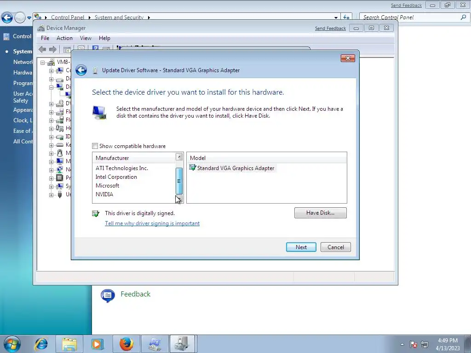
Task: Click the Cancel button
Action: point(335,247)
